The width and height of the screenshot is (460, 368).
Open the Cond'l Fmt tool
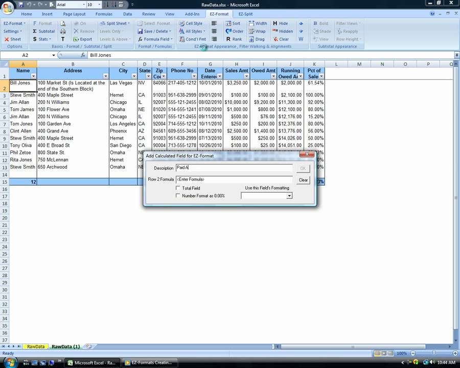coord(193,39)
